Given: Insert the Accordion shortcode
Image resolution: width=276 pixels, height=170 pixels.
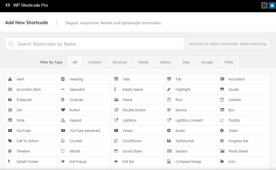Looking at the screenshot, I should pyautogui.click(x=236, y=79).
